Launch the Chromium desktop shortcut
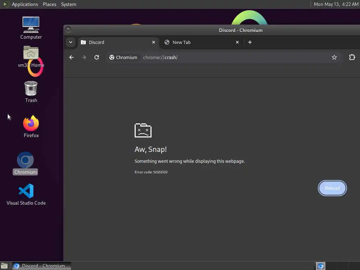Viewport: 360px width, 270px height. (25, 163)
